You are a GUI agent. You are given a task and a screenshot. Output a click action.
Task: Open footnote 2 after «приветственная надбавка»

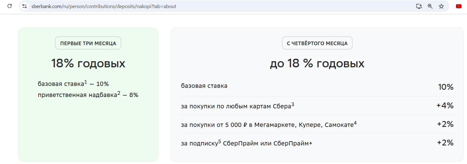pos(119,93)
